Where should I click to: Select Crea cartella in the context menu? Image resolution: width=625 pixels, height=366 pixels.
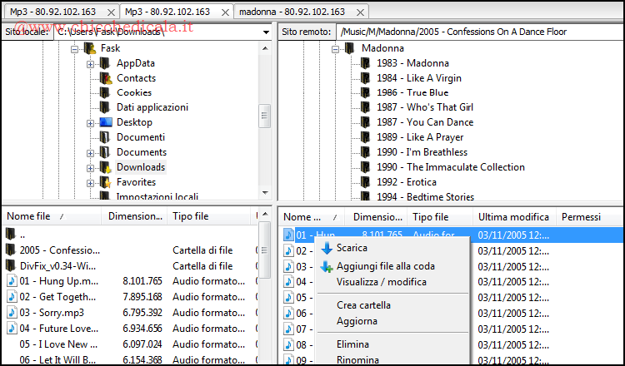click(363, 305)
